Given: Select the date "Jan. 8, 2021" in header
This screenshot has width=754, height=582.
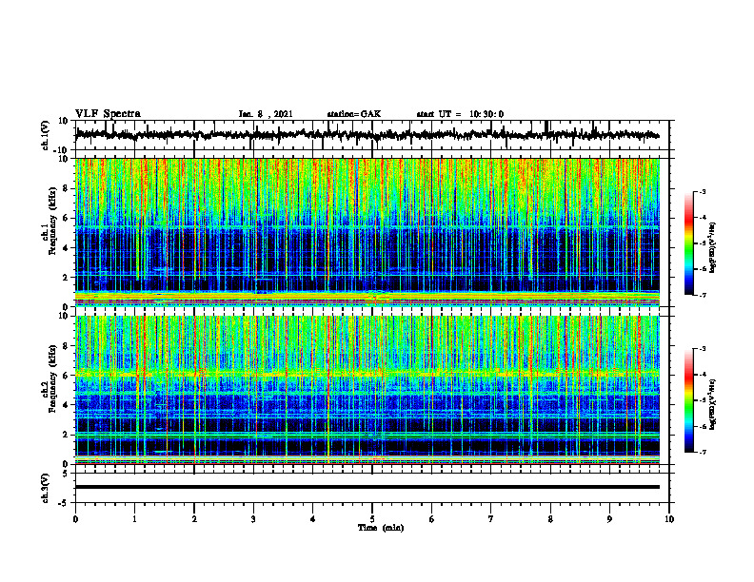Looking at the screenshot, I should [266, 114].
